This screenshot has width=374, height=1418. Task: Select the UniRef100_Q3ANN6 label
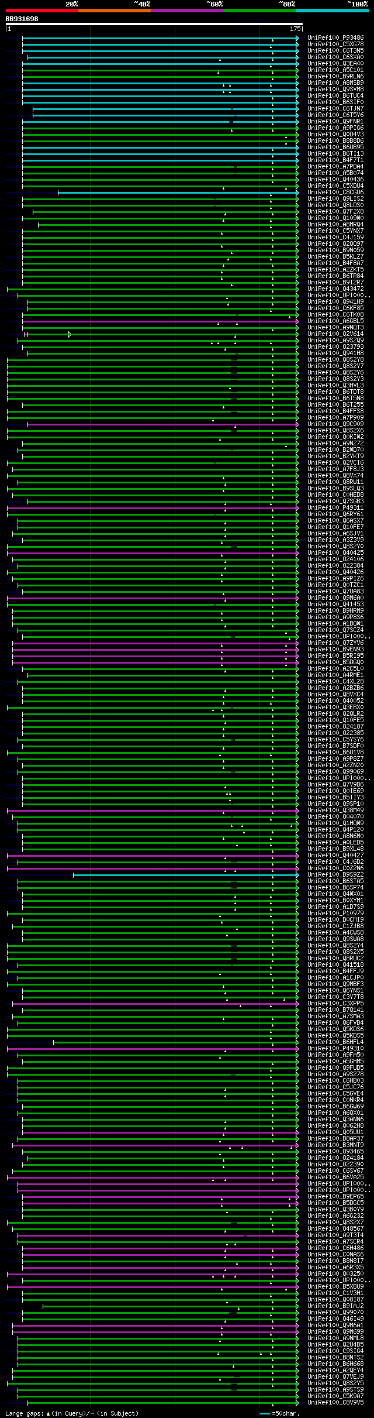[335, 1120]
